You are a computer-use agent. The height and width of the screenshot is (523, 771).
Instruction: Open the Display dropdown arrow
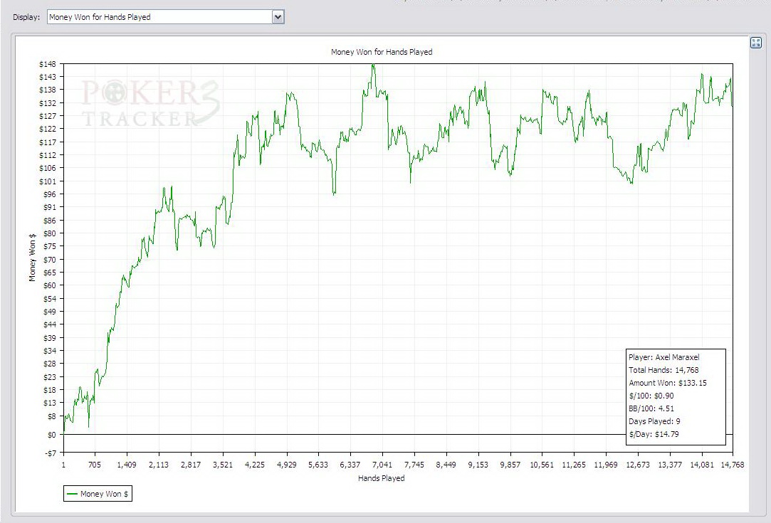278,17
